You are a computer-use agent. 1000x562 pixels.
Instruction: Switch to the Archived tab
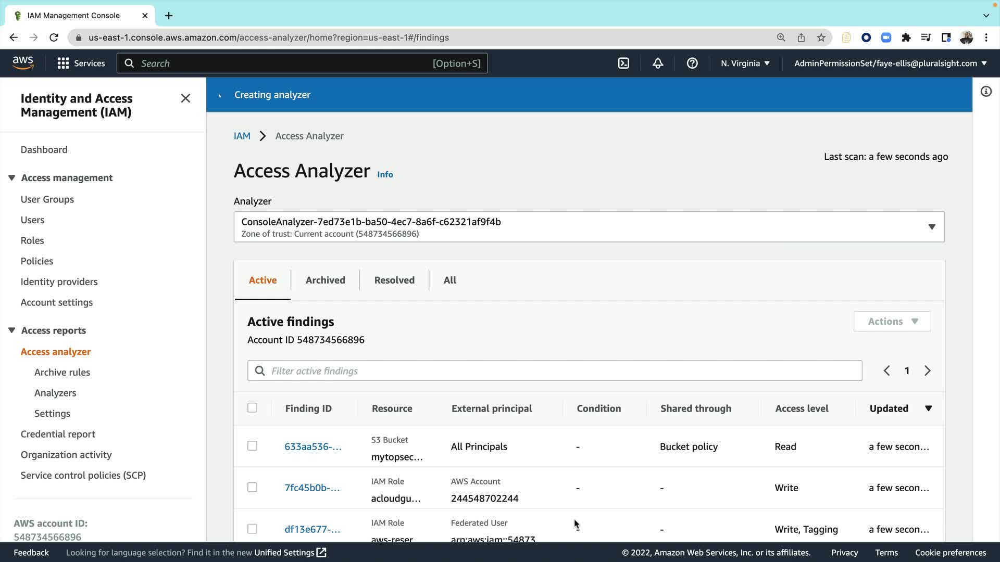325,280
